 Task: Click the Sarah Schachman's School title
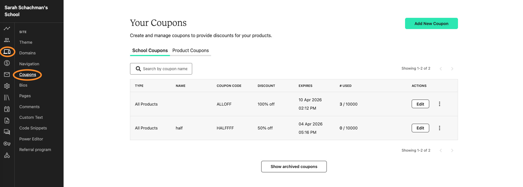click(26, 11)
